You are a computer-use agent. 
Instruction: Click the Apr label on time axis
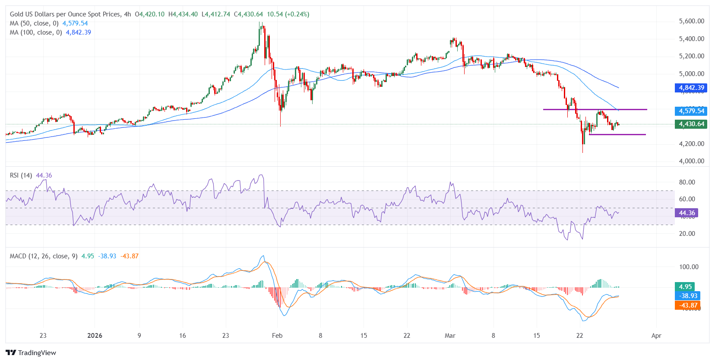[x=656, y=336]
